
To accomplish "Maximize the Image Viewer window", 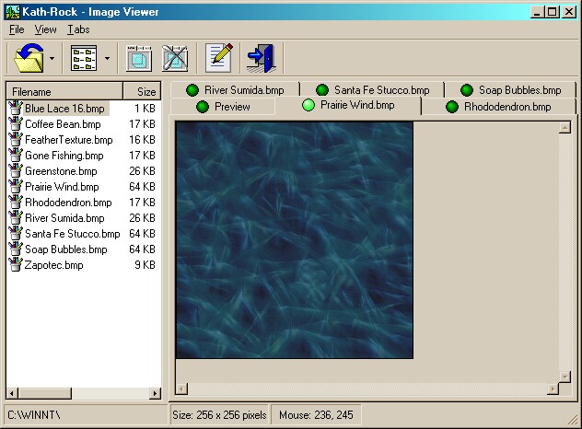I will (x=552, y=12).
